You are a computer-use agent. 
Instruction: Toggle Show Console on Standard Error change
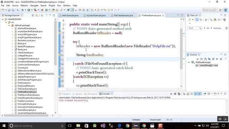[200, 94]
